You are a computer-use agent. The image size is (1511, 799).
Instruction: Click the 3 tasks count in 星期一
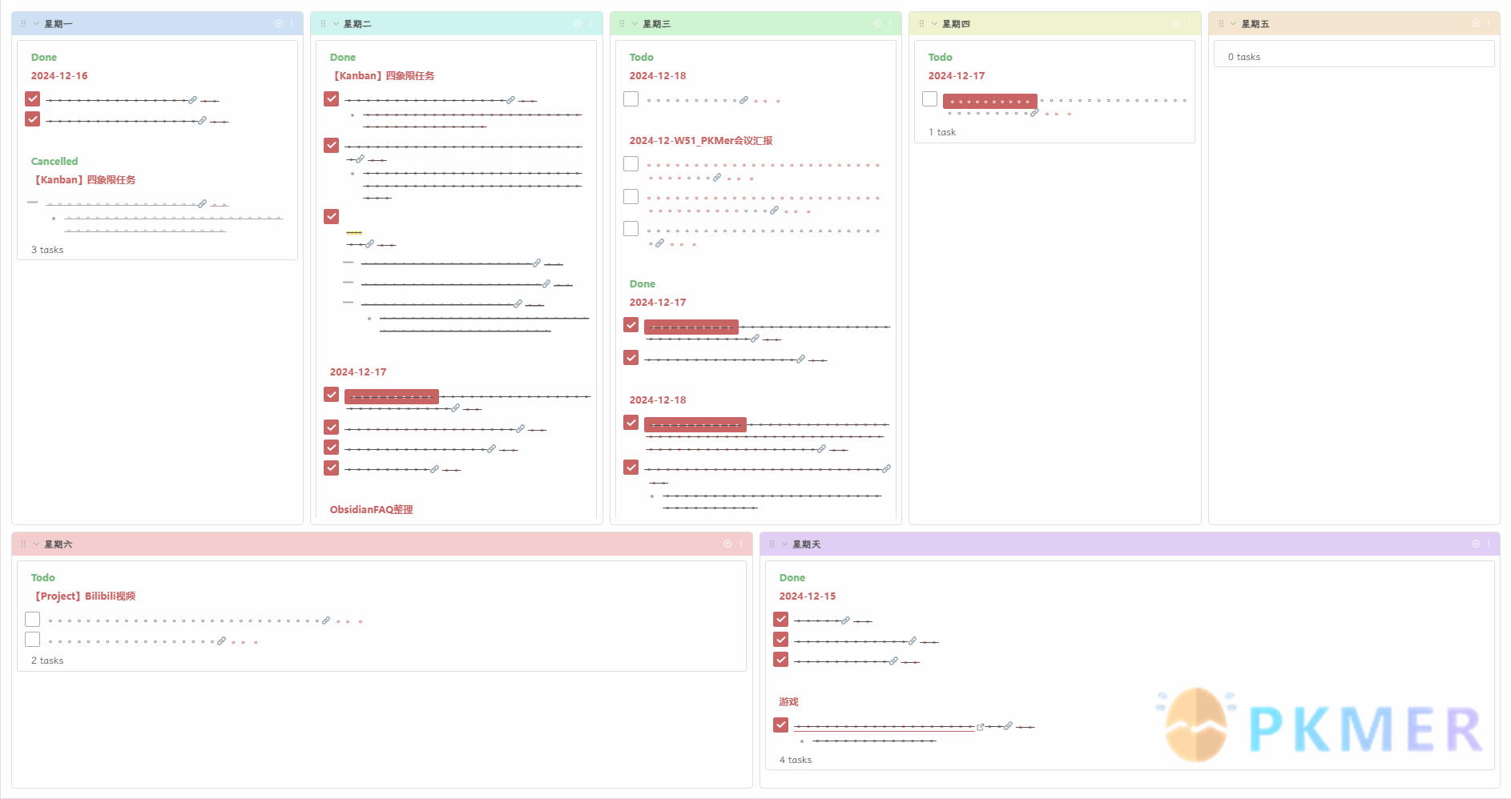tap(46, 250)
